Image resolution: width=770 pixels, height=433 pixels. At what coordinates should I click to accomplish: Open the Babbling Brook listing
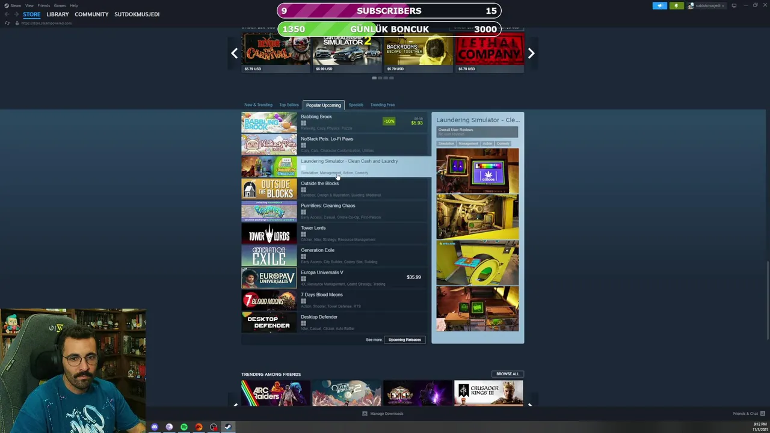click(x=336, y=122)
